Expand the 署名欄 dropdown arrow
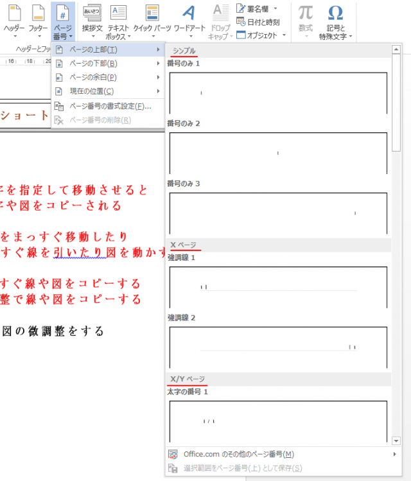Viewport: 411px width, 481px height. [275, 8]
